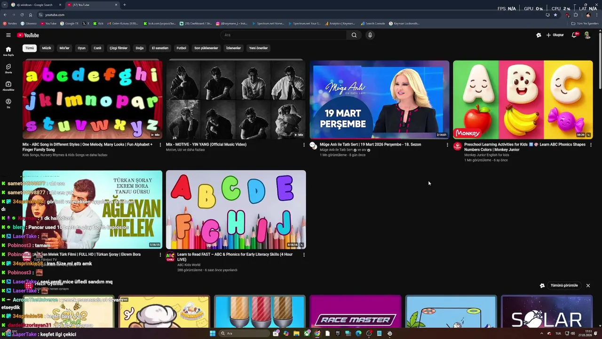
Task: Open Search Console bookmark
Action: coord(373,23)
